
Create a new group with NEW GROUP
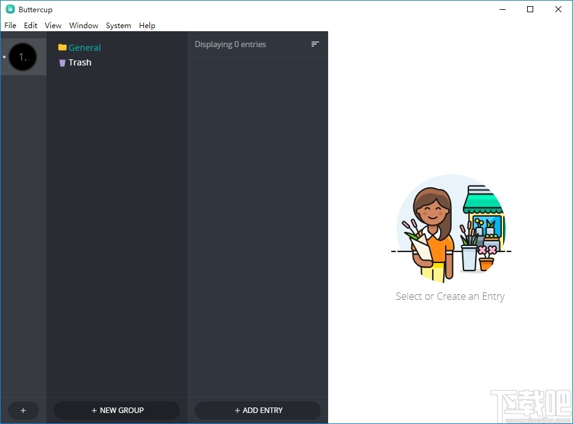[117, 411]
